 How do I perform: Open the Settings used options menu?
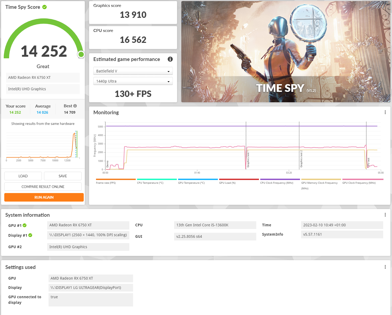click(x=385, y=267)
